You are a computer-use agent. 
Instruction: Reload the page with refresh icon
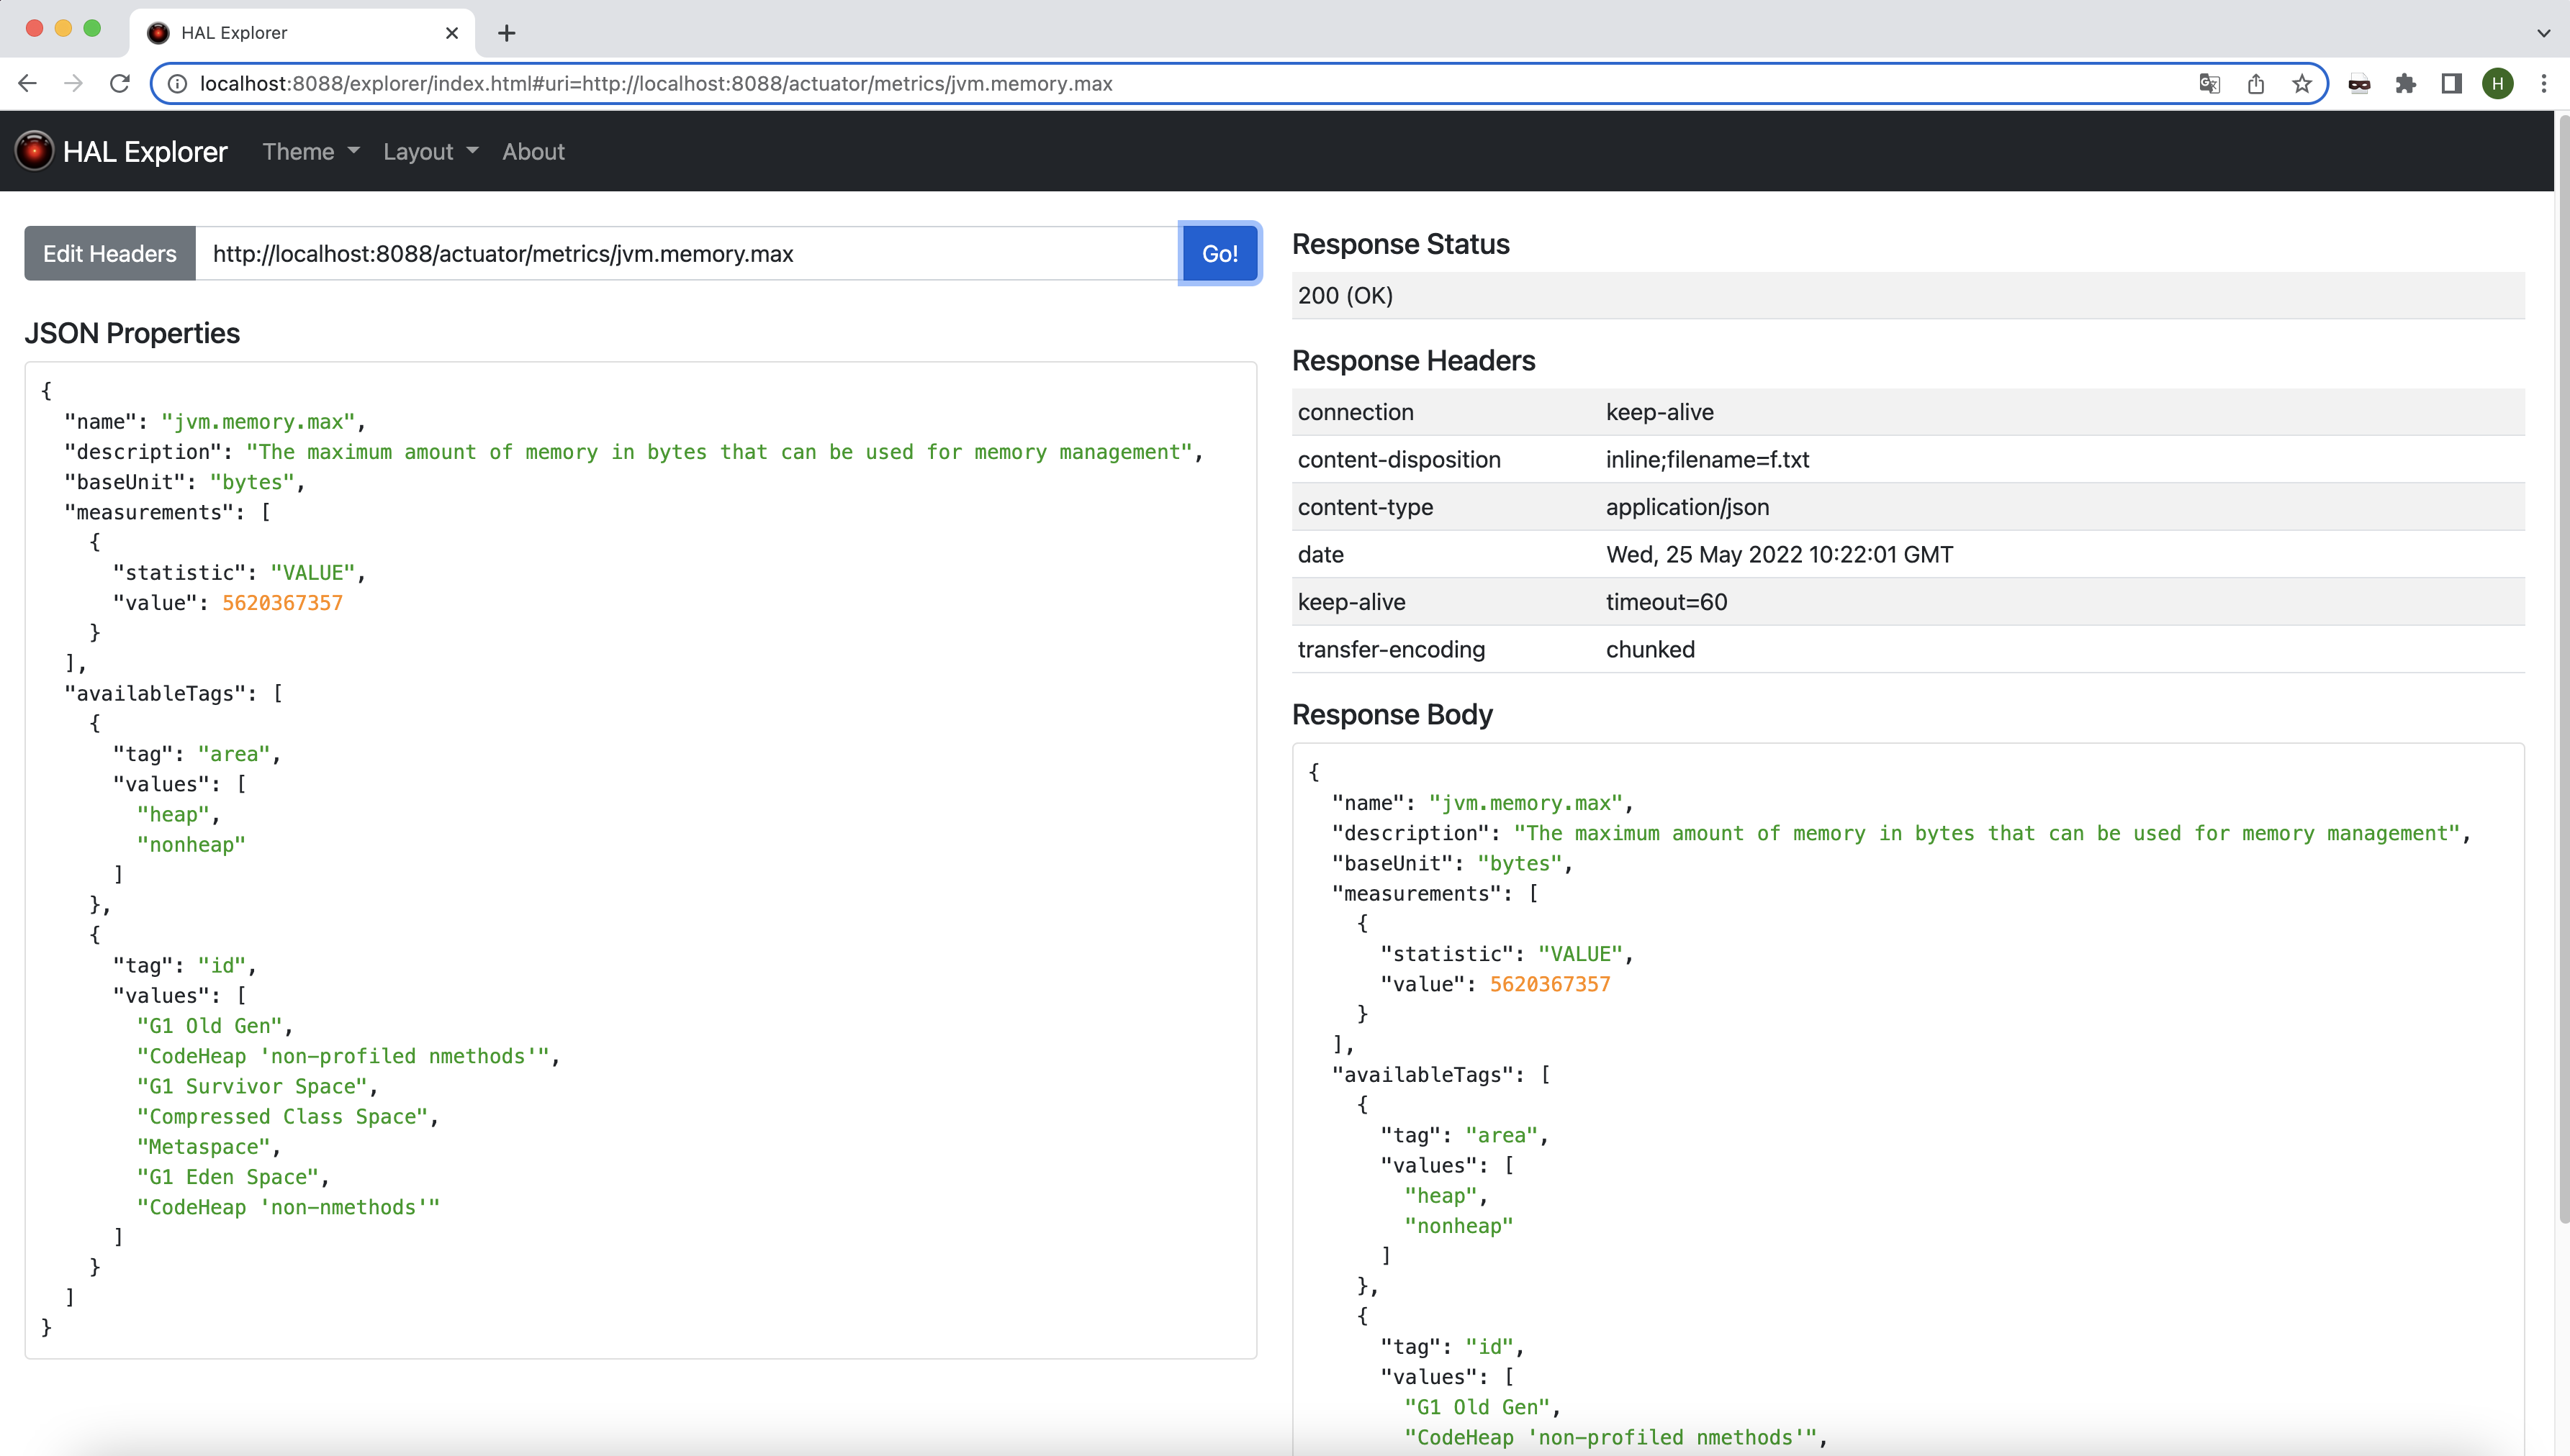click(x=120, y=83)
